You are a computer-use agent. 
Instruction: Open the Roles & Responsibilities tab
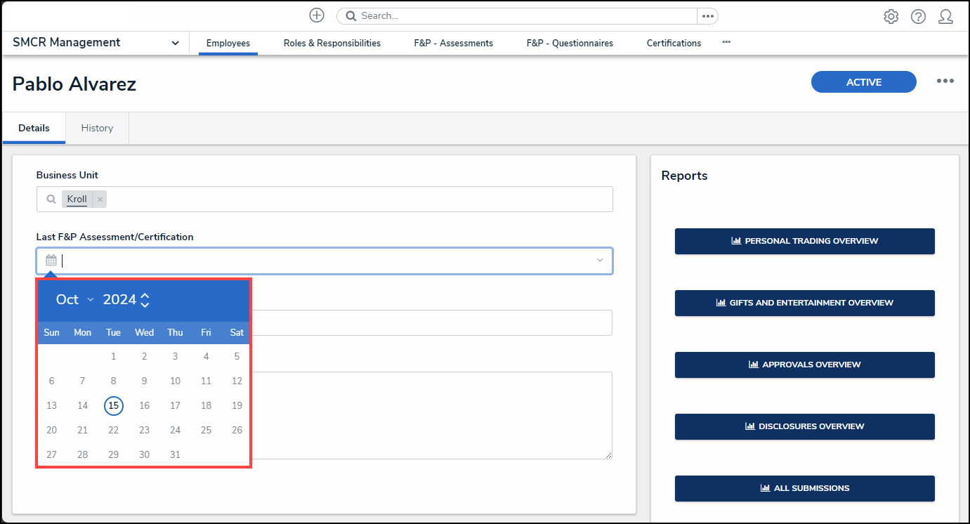tap(332, 44)
